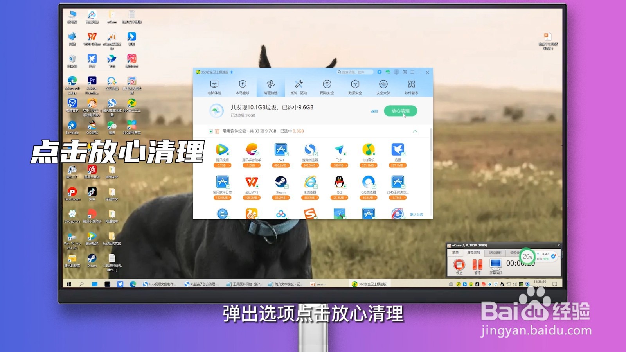This screenshot has height=352, width=626.
Task: Click the 屏幕捕获 screen capture icon in oCam
Action: (x=495, y=266)
